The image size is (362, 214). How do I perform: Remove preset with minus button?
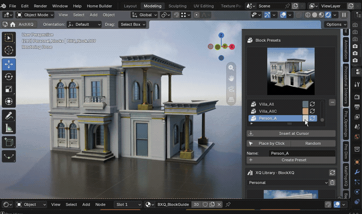332,102
